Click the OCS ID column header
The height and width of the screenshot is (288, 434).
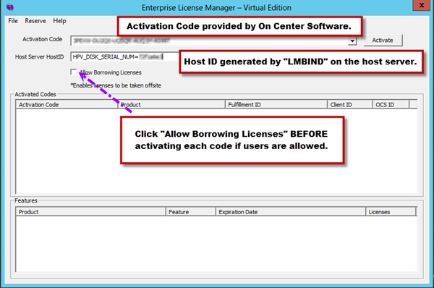click(391, 105)
